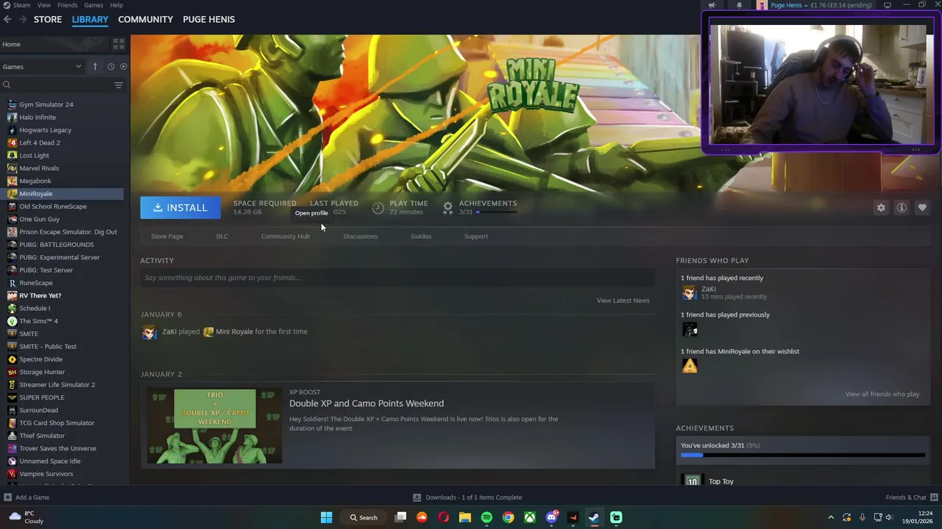The image size is (942, 529).
Task: Click the library grid view icon
Action: tap(118, 44)
